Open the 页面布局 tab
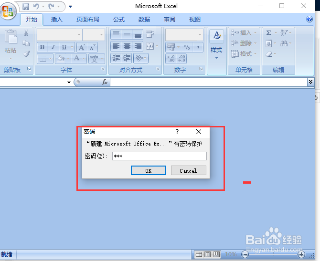The image size is (320, 261). click(x=88, y=20)
